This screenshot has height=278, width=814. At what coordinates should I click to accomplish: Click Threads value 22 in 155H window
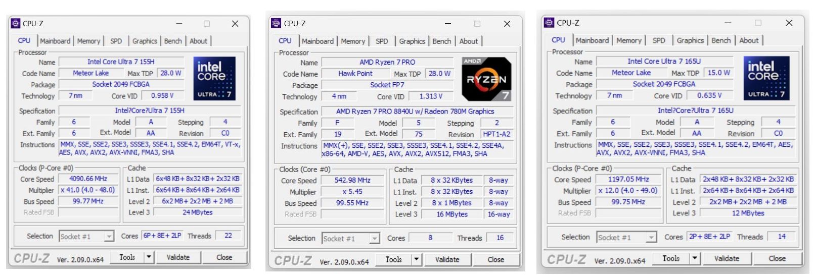coord(228,236)
